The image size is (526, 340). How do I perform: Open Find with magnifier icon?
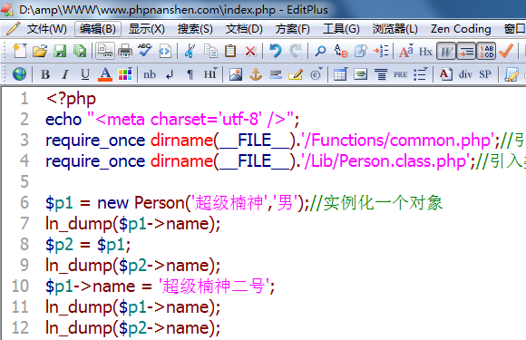point(320,51)
